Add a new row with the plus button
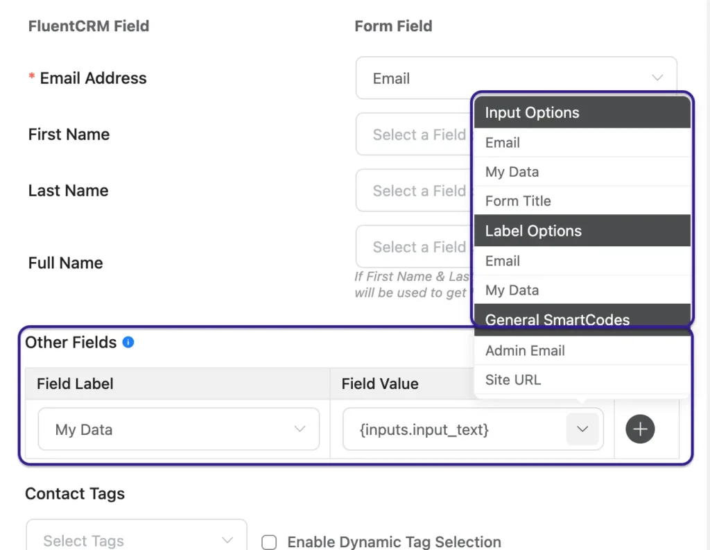Viewport: 710px width, 550px height. click(x=639, y=429)
